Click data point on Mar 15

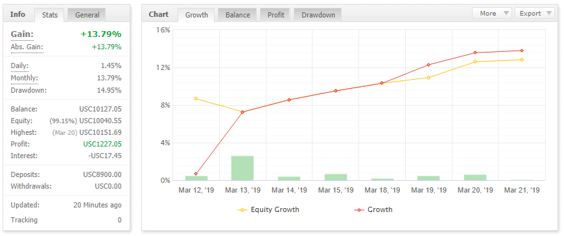point(336,91)
